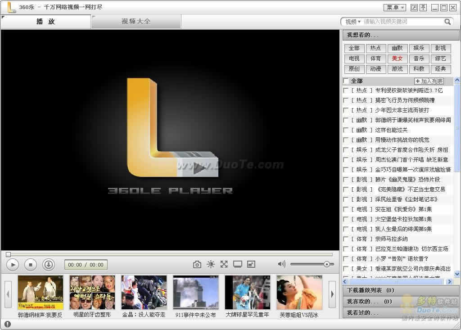
Task: Select the 动漫 category filter
Action: click(x=376, y=69)
